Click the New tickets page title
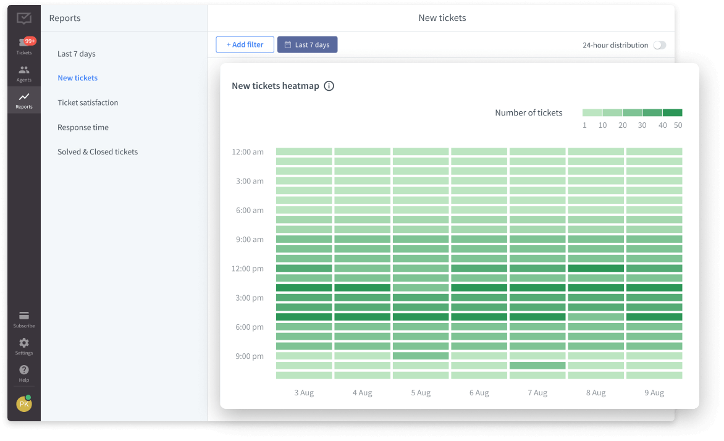 click(442, 18)
